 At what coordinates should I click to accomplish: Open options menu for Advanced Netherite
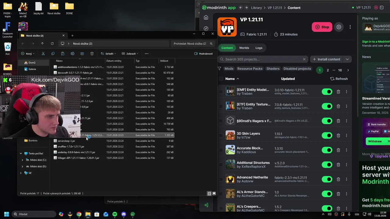click(x=346, y=179)
